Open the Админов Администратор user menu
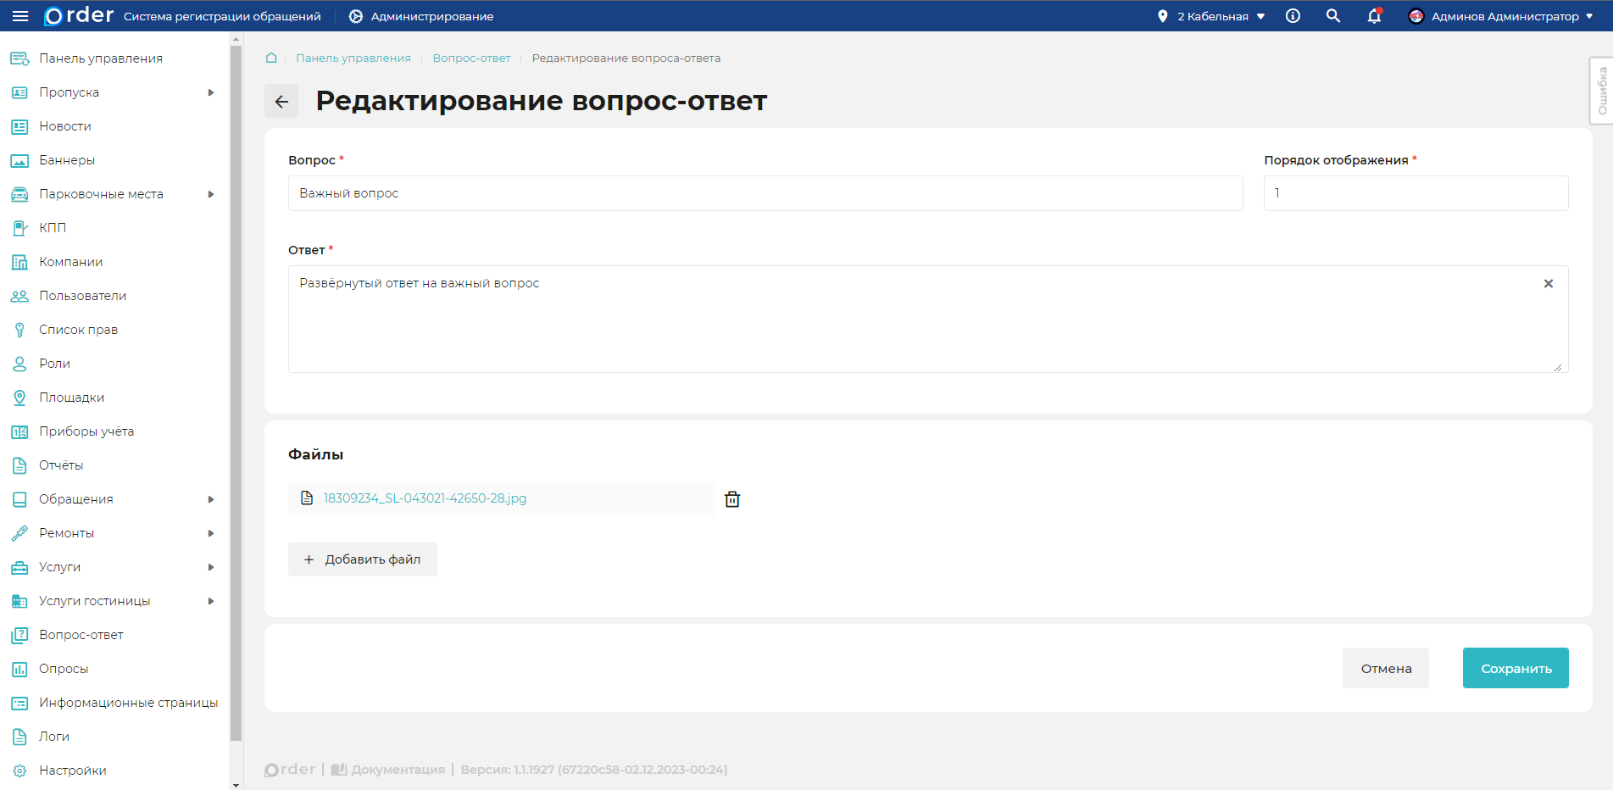The width and height of the screenshot is (1613, 790). click(x=1500, y=16)
